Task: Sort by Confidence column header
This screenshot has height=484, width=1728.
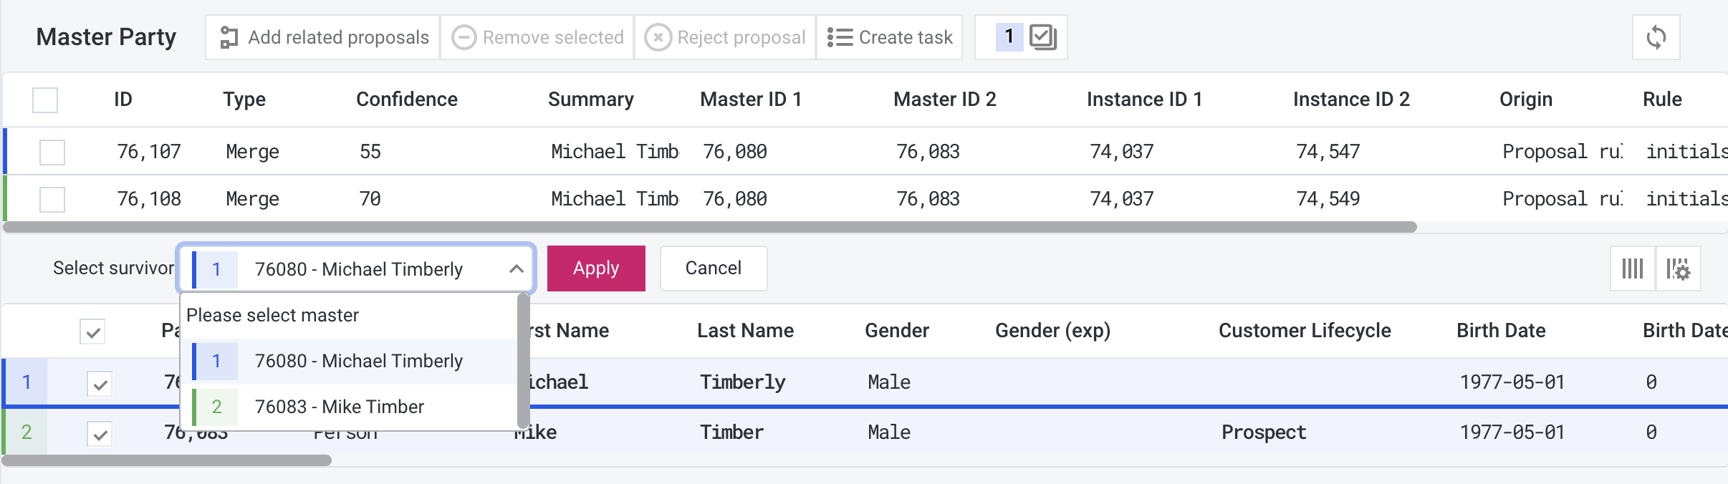Action: click(406, 100)
